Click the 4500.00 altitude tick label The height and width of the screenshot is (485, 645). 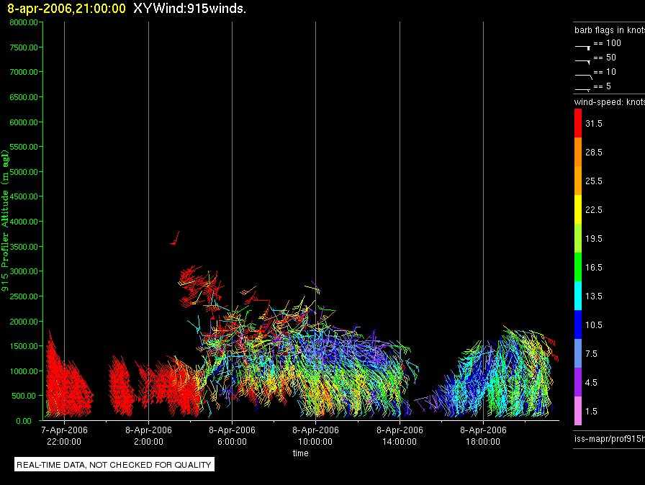point(24,196)
